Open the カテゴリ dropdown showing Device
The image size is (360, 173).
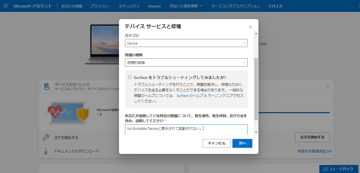coord(186,43)
